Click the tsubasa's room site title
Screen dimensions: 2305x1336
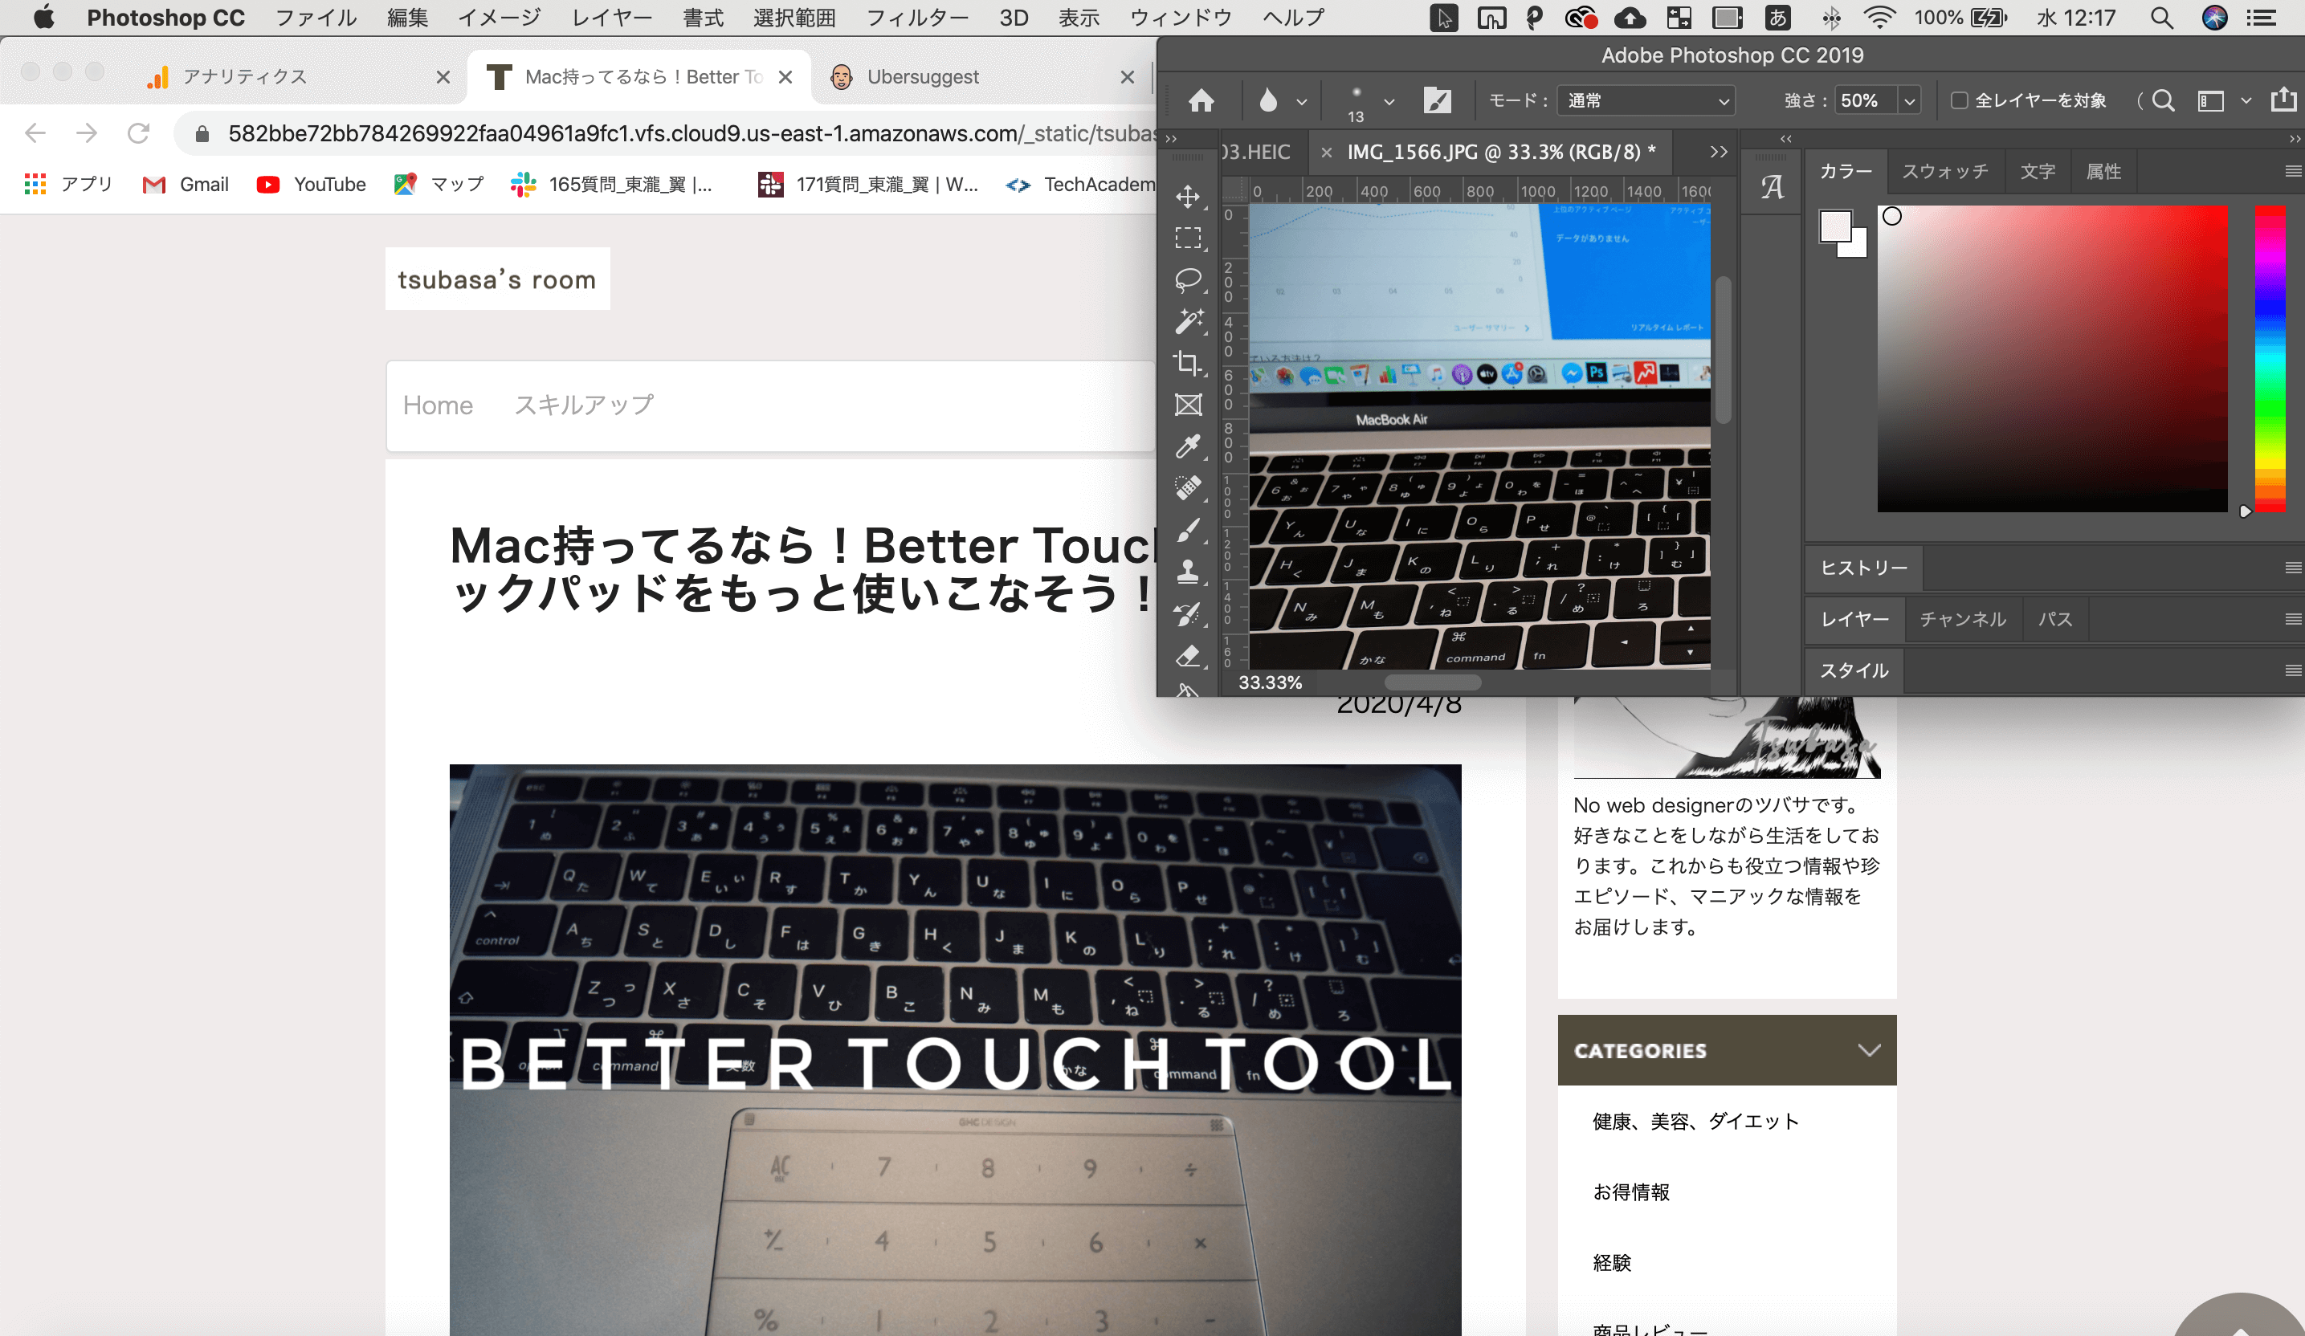point(496,280)
